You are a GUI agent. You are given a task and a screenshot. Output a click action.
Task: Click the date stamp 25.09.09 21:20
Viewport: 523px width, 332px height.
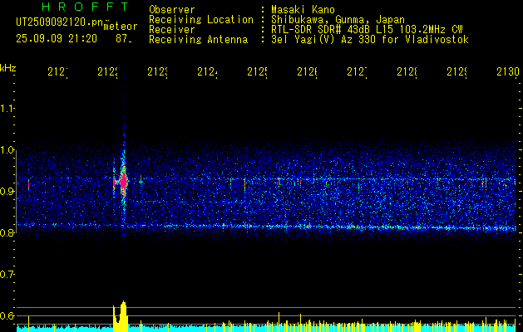(57, 39)
